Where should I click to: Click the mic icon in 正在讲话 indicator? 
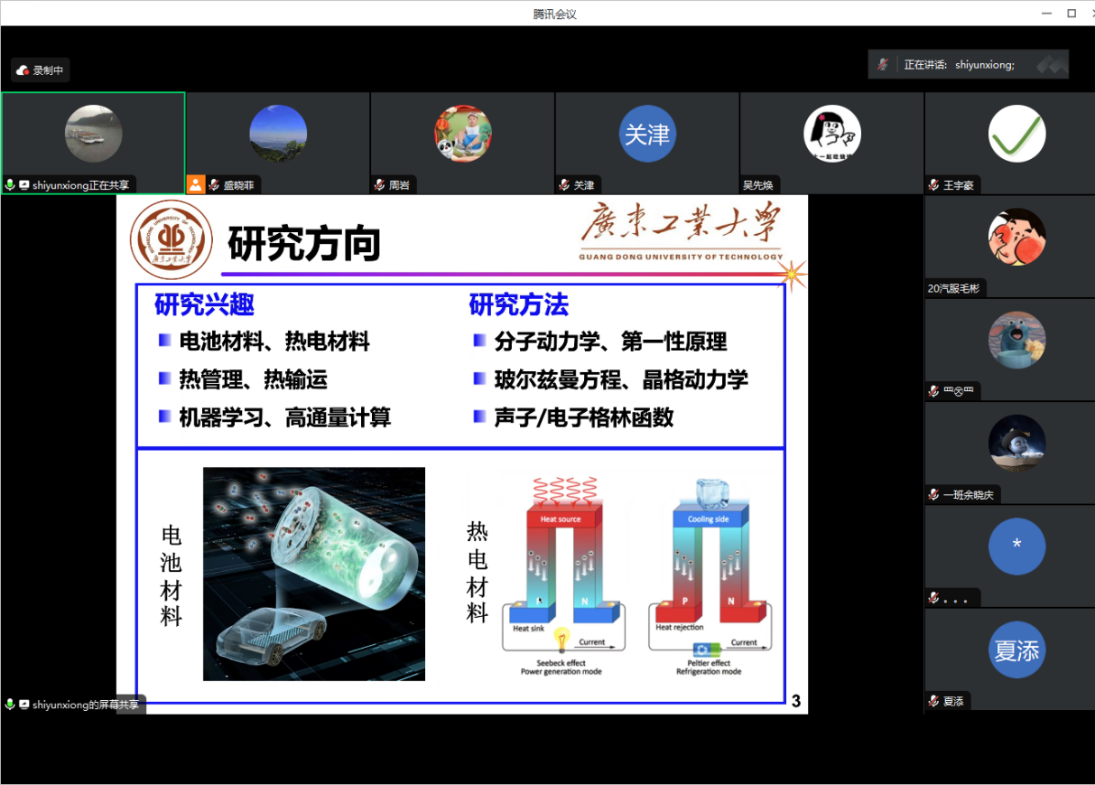pos(884,65)
